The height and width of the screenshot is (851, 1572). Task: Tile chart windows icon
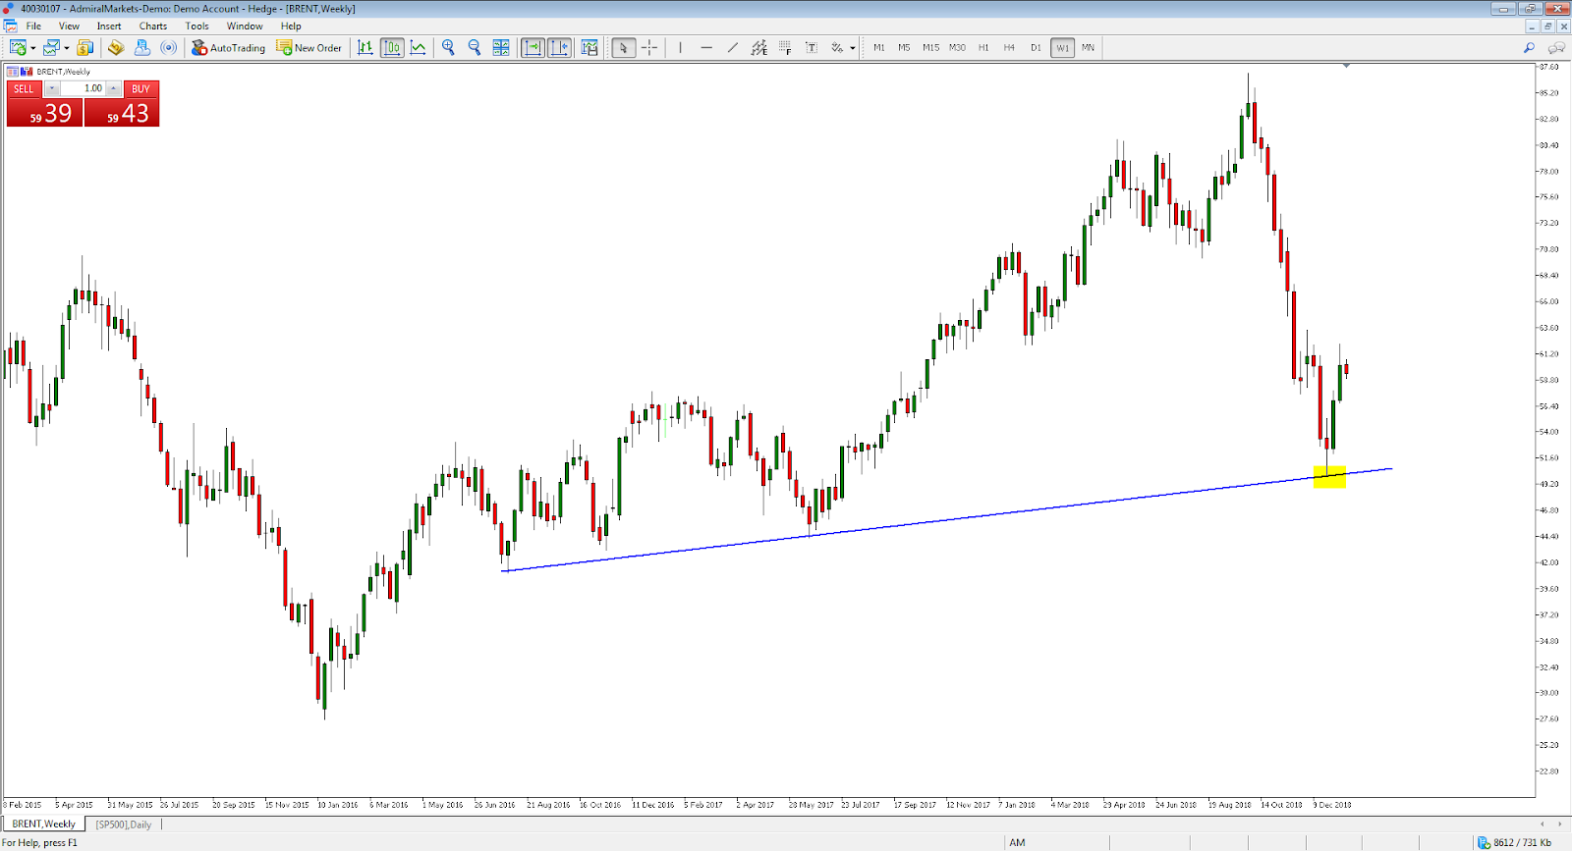(x=501, y=47)
